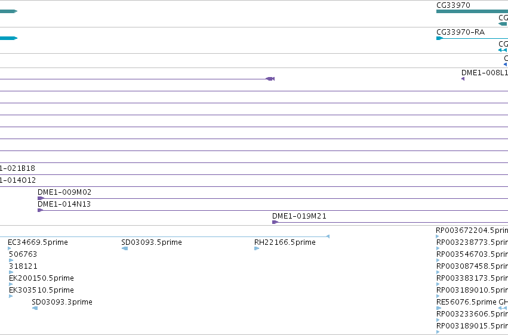Click the RP003672204.5prime arrow glyph
The height and width of the screenshot is (335, 508).
438,236
